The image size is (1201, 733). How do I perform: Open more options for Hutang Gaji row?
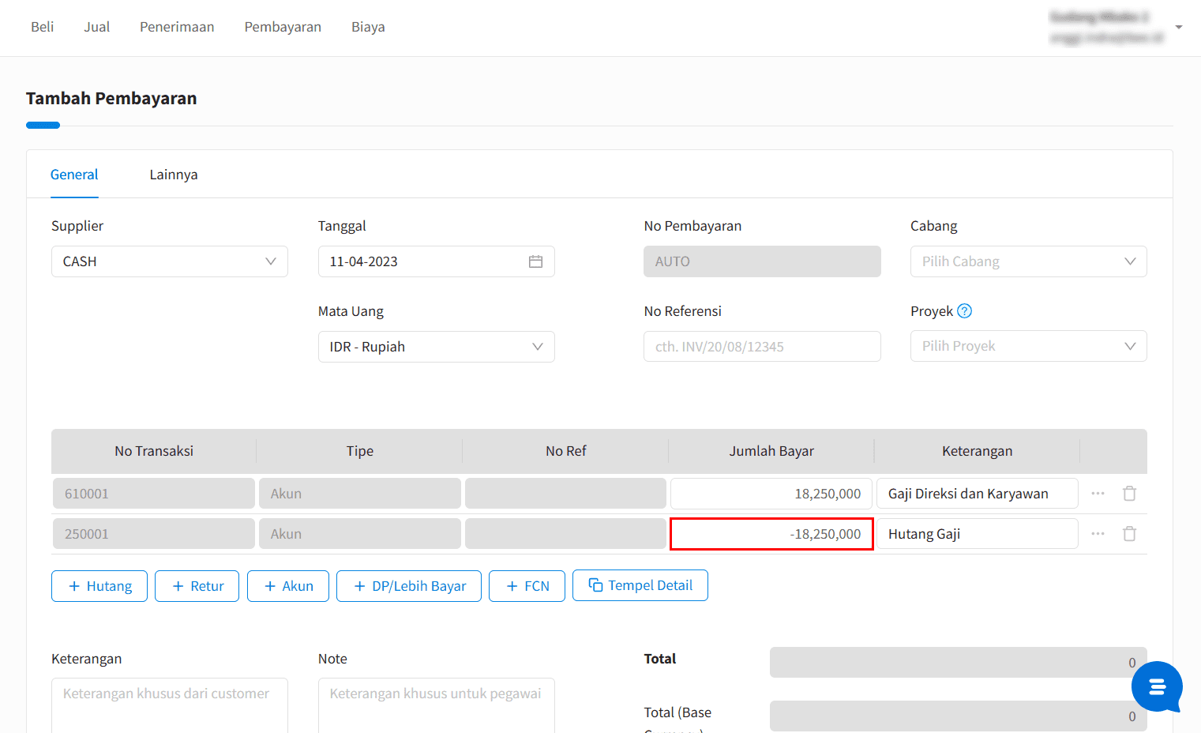[1098, 534]
